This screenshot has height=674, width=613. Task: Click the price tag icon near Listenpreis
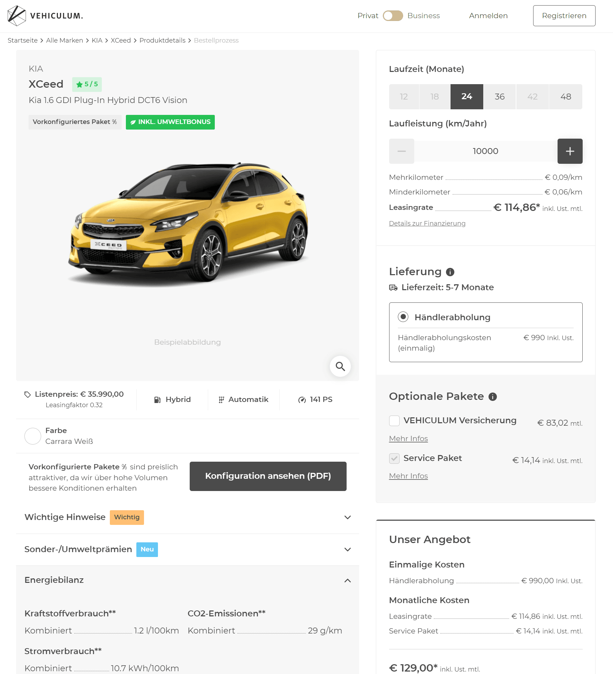point(28,394)
